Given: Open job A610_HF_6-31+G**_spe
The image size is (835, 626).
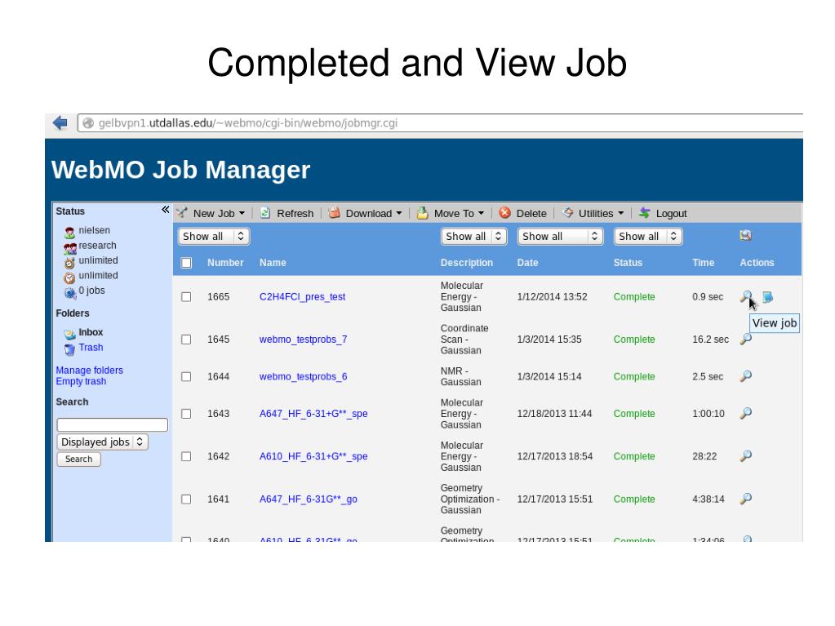Looking at the screenshot, I should pyautogui.click(x=313, y=456).
